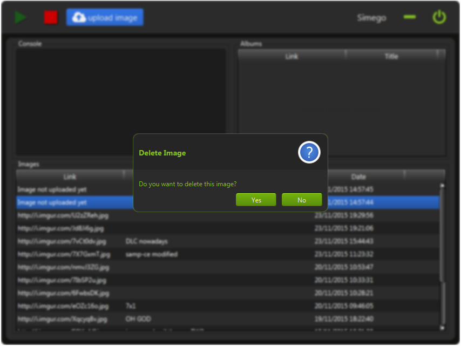
Task: Click the green minimize dash icon
Action: click(x=410, y=17)
